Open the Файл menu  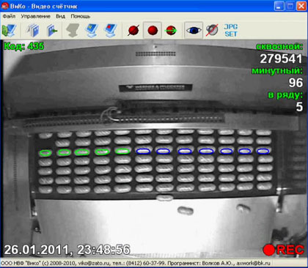point(9,16)
